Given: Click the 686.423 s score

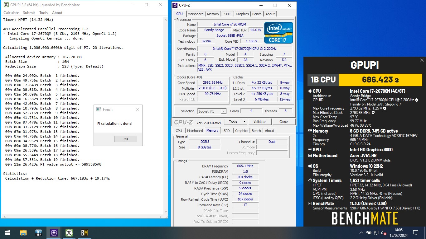Looking at the screenshot, I should (x=380, y=80).
